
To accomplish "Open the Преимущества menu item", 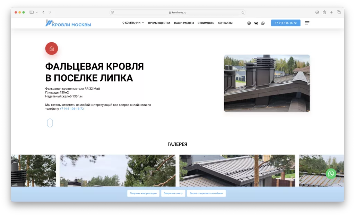I will (159, 23).
